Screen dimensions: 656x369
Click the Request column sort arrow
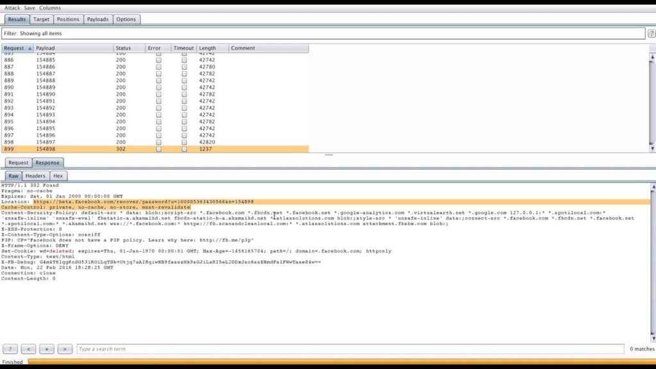28,48
